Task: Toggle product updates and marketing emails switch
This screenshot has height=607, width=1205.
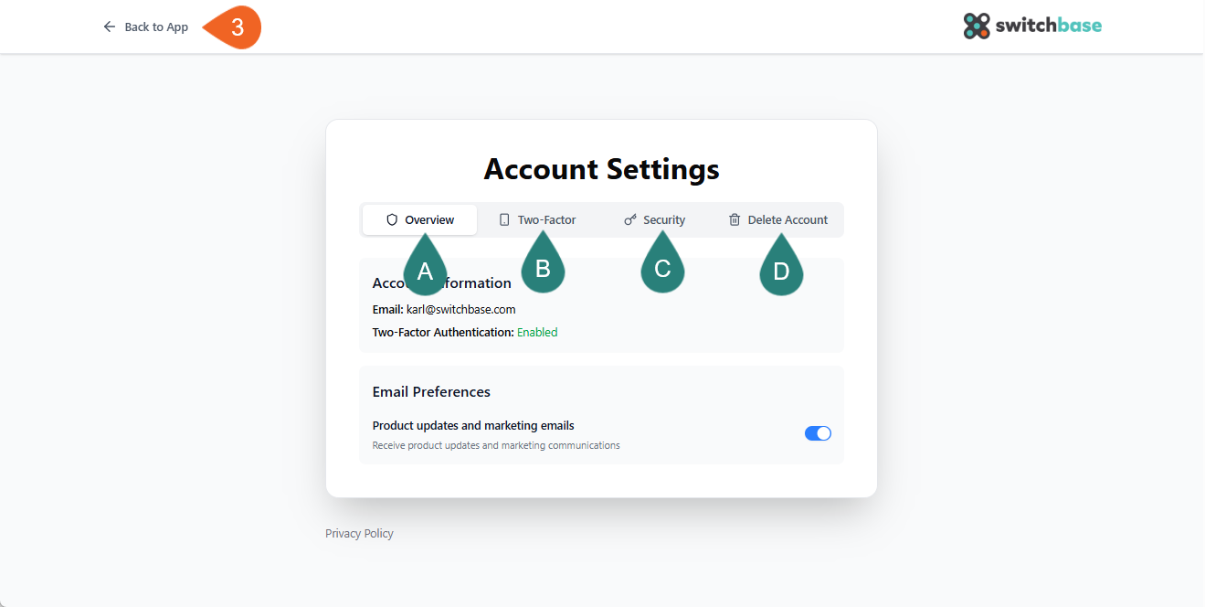Action: tap(818, 433)
